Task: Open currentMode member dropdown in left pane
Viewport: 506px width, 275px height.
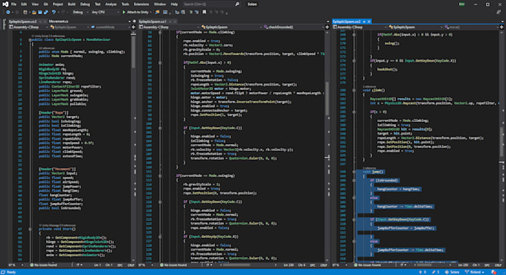Action: 111,27
